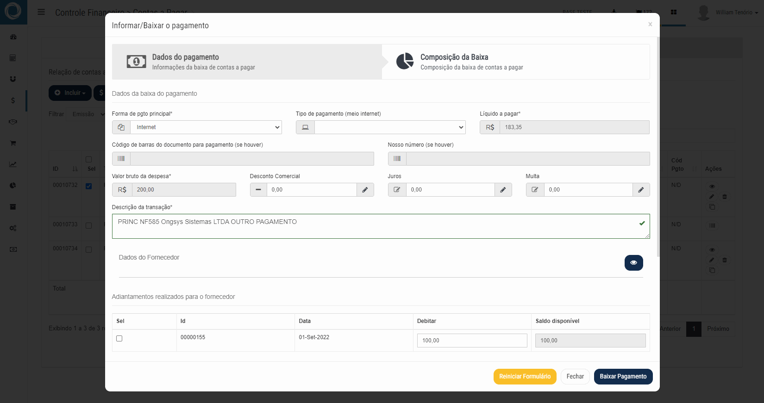Click the apps grid icon in top bar
Screen dimensions: 764x403
pyautogui.click(x=674, y=12)
